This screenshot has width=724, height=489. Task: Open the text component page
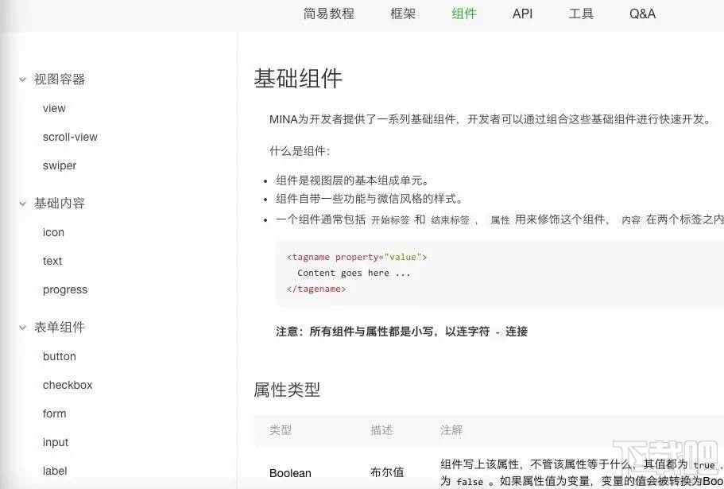[x=52, y=261]
